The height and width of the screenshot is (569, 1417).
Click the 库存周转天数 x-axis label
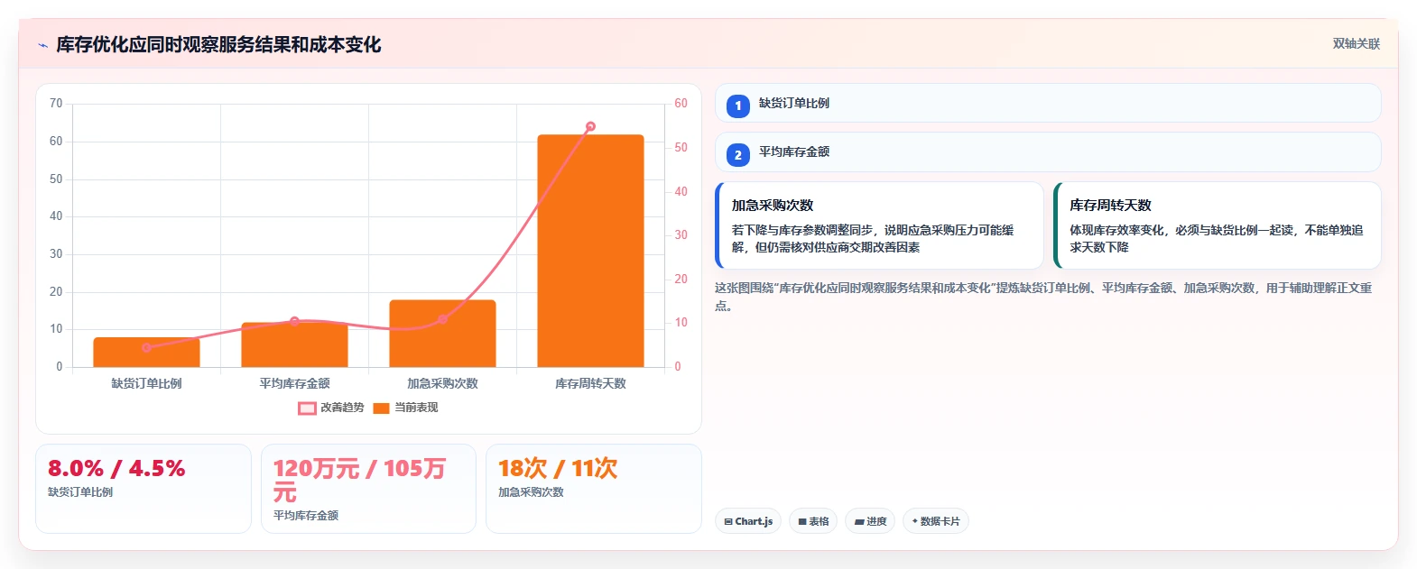click(x=590, y=383)
